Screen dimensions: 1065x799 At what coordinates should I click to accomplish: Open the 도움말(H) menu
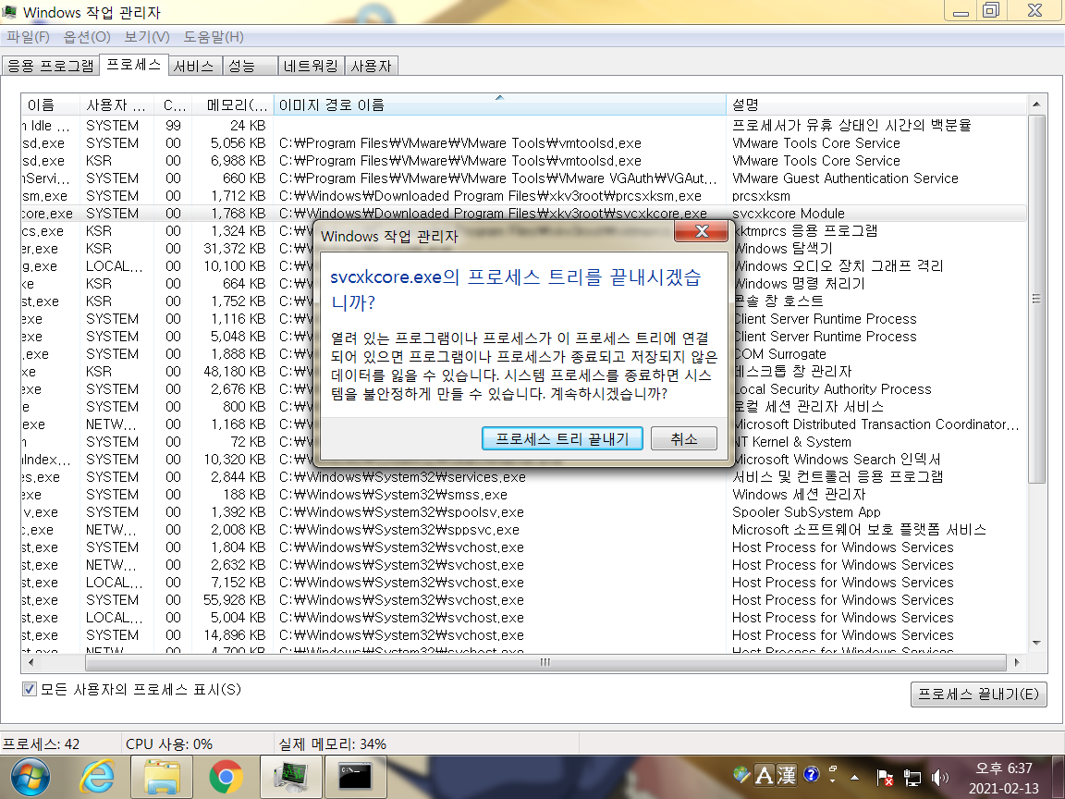tap(214, 37)
